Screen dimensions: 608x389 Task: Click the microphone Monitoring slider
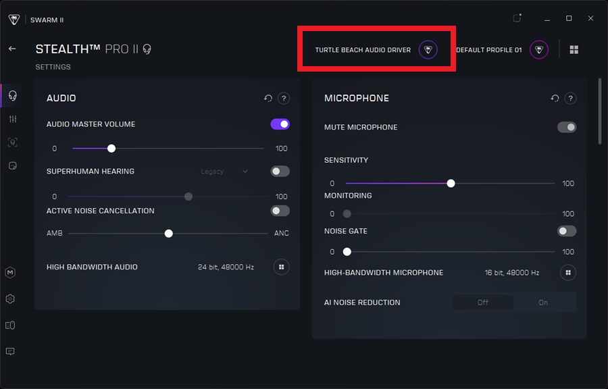pyautogui.click(x=450, y=213)
